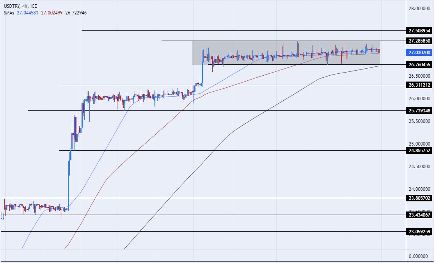Viewport: 435px width, 263px height.
Task: Click the USDTRY, 4h, ICE chart title
Action: (x=20, y=6)
